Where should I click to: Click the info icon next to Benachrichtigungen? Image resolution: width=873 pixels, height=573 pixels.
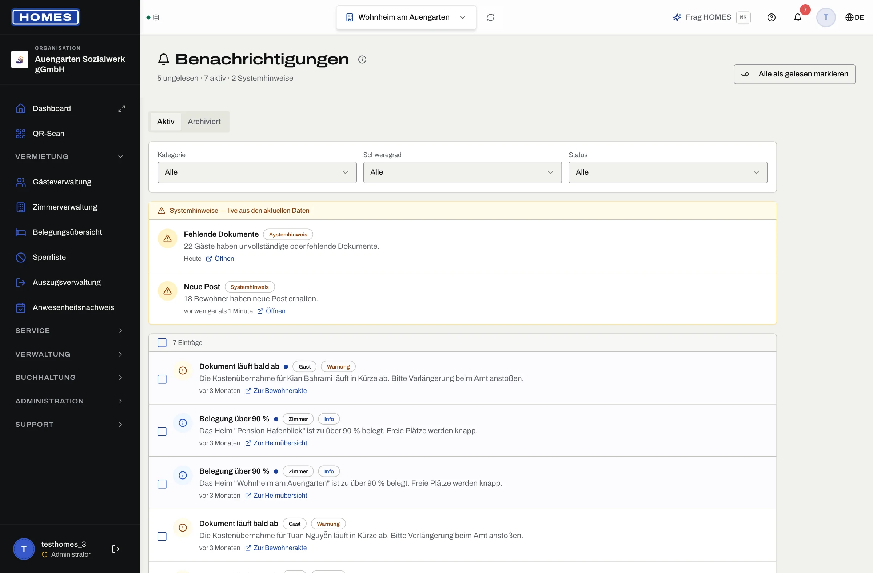(x=362, y=59)
